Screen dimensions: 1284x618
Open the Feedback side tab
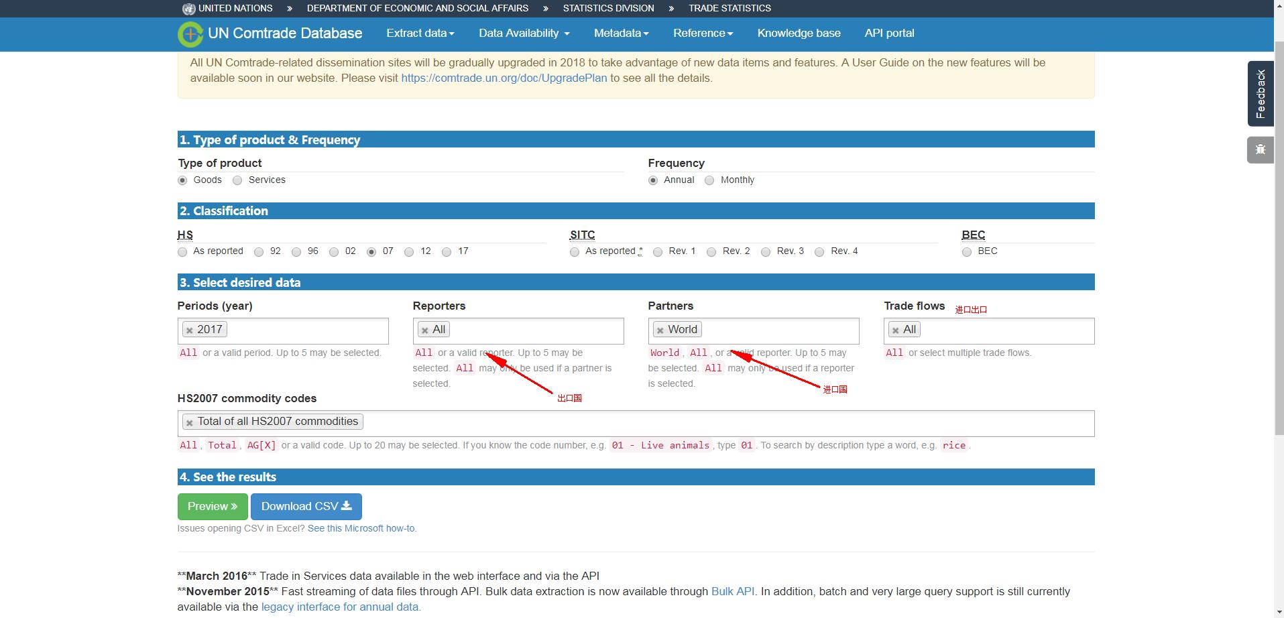click(x=1261, y=94)
